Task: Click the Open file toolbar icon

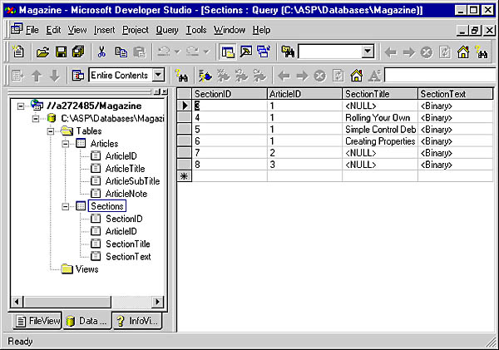Action: 42,52
